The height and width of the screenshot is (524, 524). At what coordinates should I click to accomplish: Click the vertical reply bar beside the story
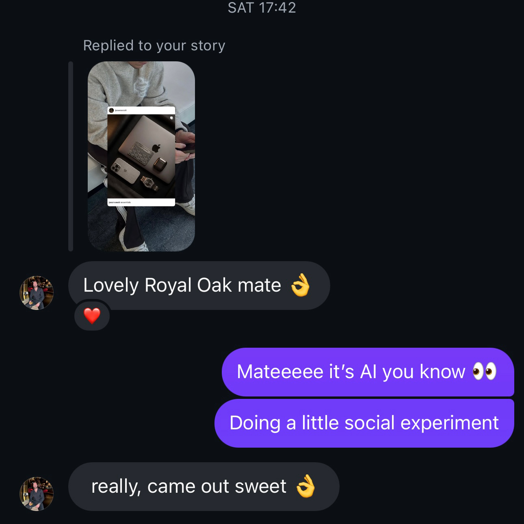pos(71,156)
